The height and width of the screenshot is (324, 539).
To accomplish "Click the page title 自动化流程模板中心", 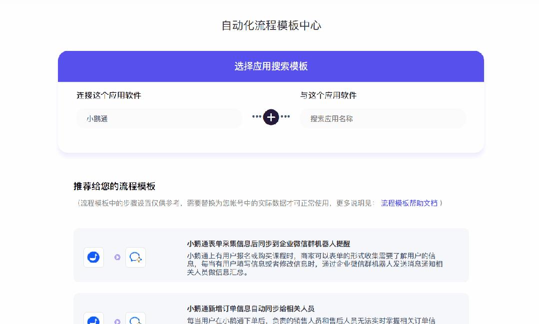I will [270, 25].
